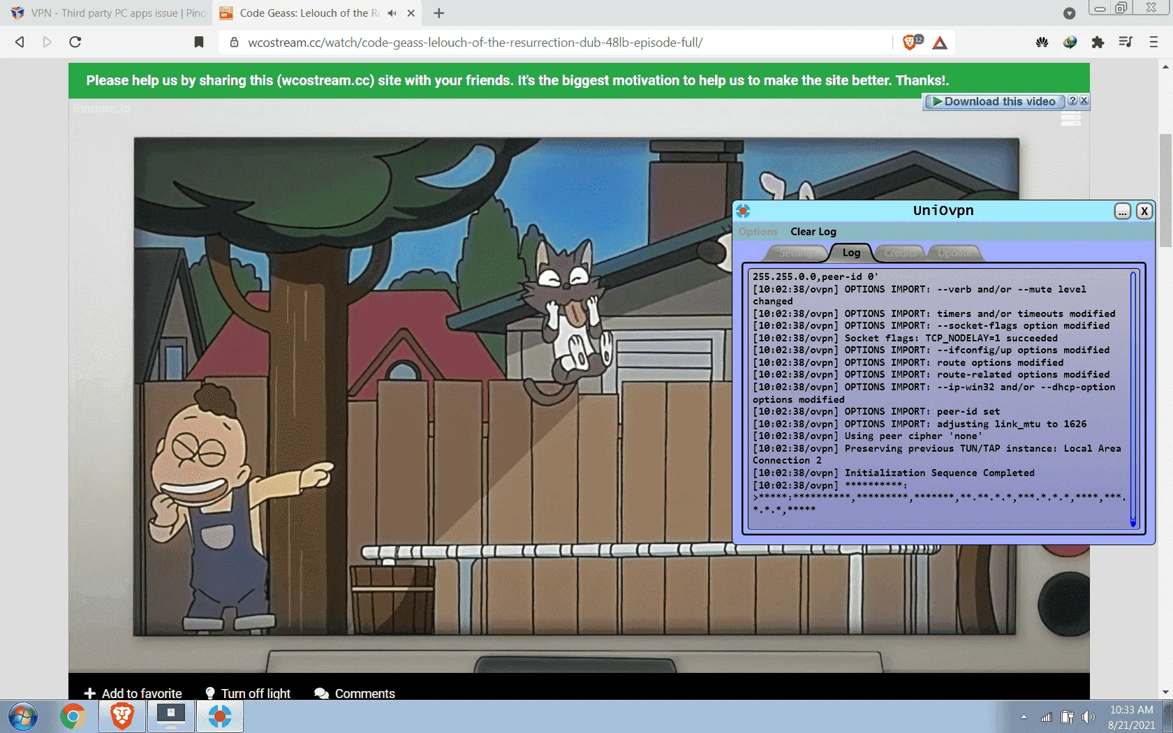Click the Download this video button
The height and width of the screenshot is (733, 1173).
coord(994,102)
